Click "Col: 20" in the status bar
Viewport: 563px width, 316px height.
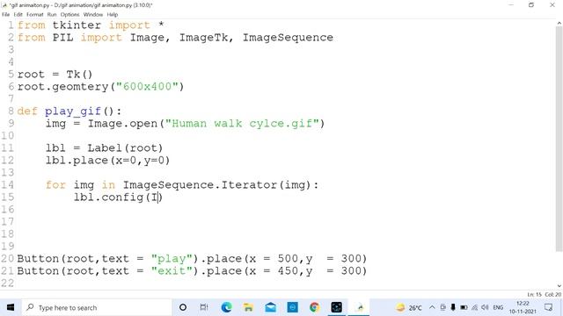pos(553,295)
